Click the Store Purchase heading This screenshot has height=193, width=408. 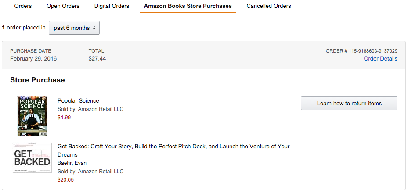(x=37, y=80)
